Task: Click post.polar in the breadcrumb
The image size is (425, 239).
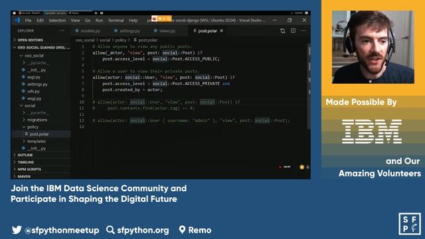Action: (147, 40)
